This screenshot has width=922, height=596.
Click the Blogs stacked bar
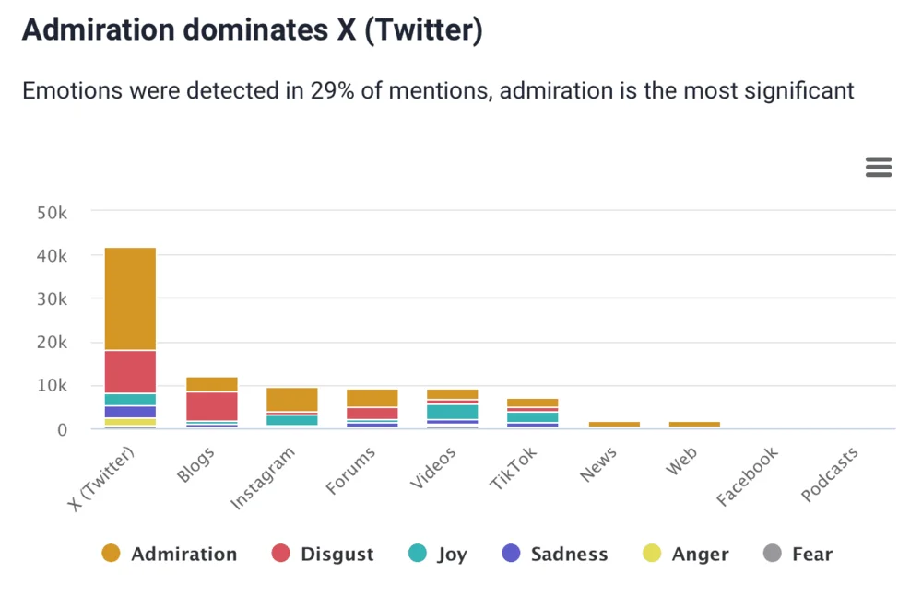pos(210,401)
